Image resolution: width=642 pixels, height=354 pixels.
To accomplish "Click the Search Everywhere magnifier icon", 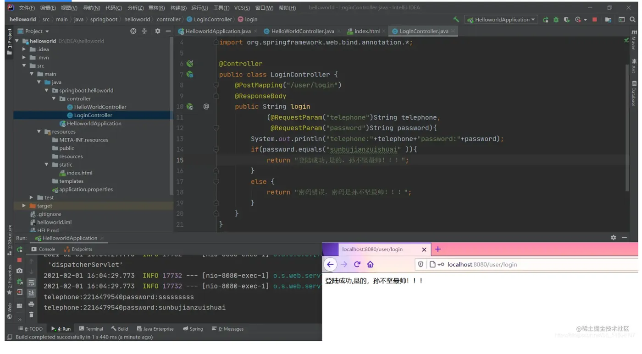I will coord(632,20).
